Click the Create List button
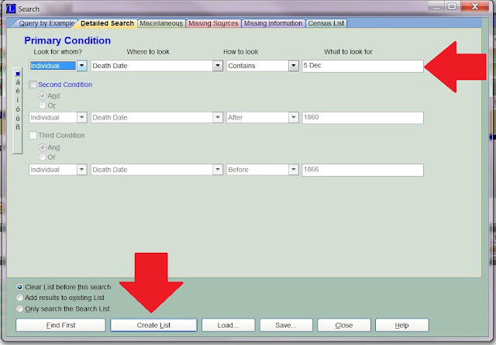 click(x=153, y=325)
